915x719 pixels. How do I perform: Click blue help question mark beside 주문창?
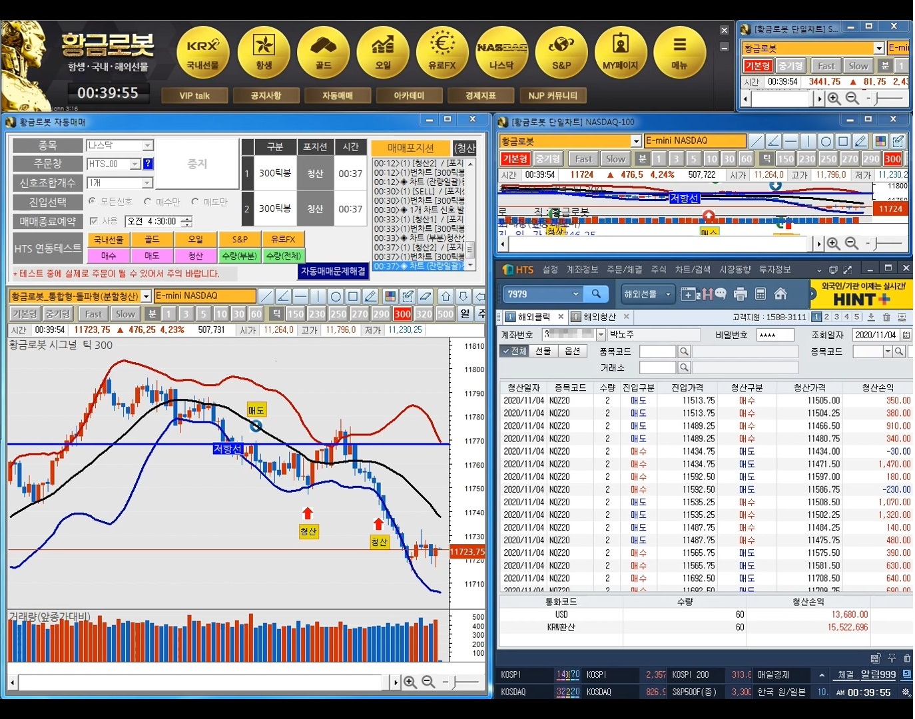pos(148,164)
